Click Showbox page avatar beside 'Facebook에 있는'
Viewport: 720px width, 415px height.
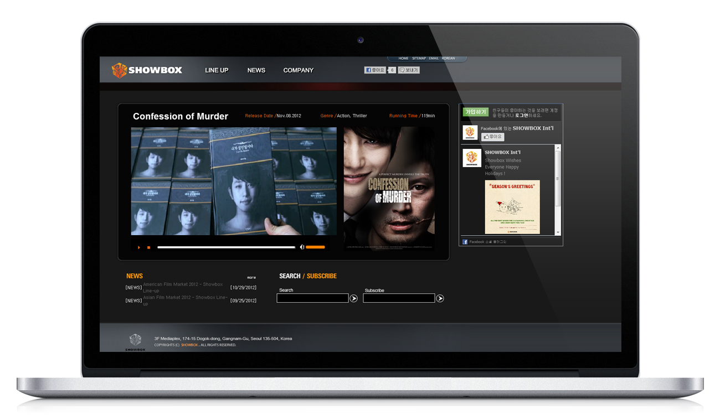470,132
